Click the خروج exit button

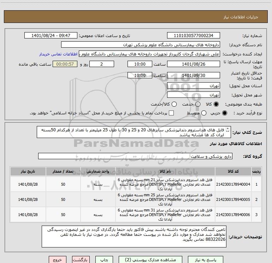(x=58, y=260)
